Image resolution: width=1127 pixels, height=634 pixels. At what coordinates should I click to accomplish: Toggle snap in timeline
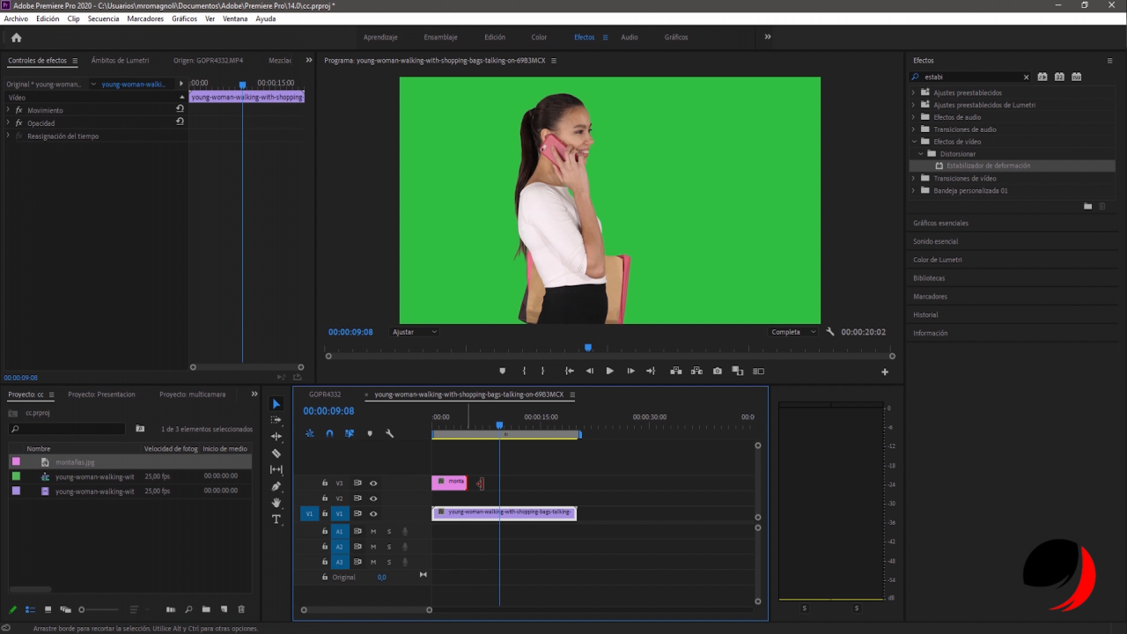329,433
